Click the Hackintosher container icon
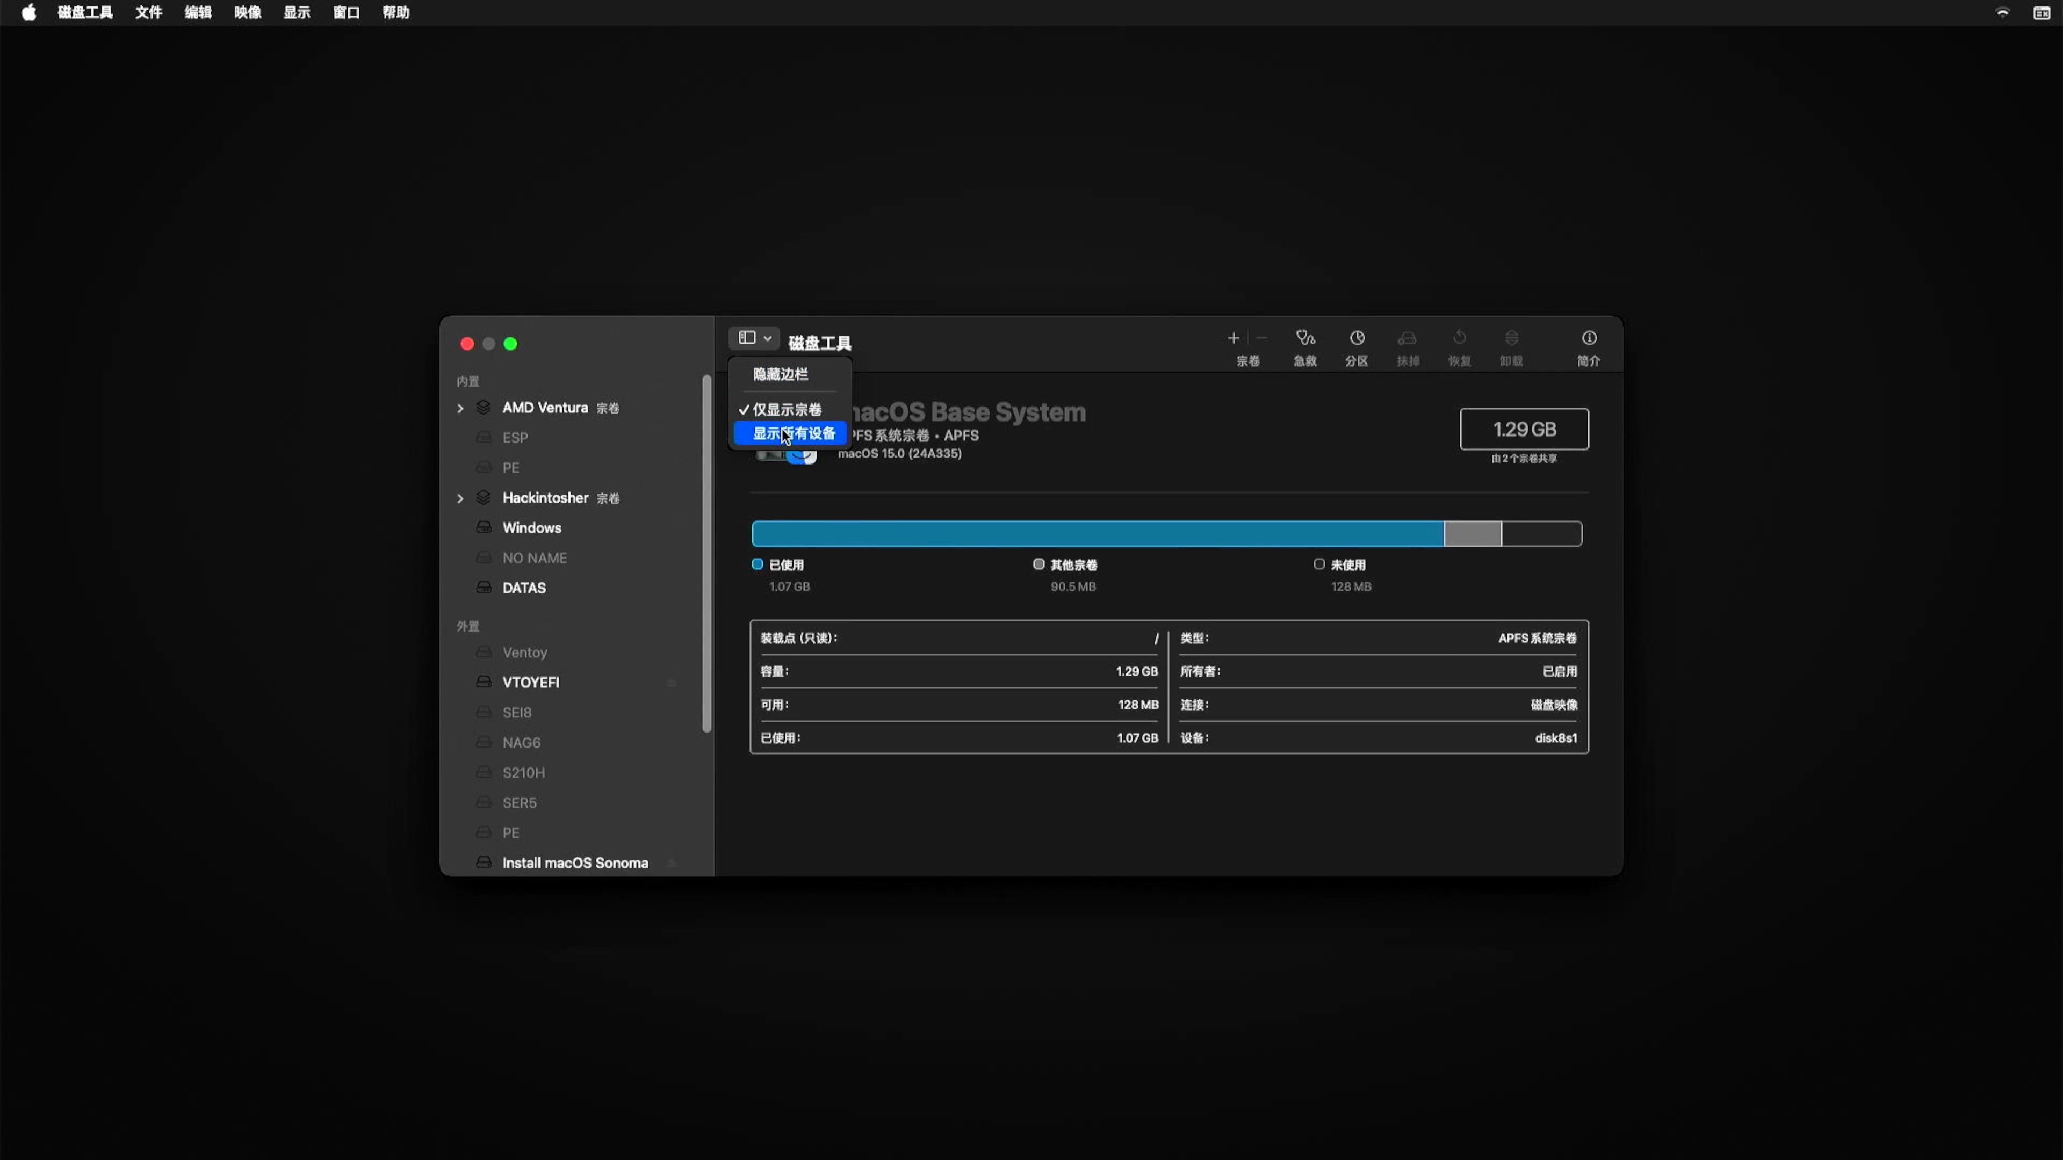Screen dimensions: 2063x1160 tap(483, 498)
